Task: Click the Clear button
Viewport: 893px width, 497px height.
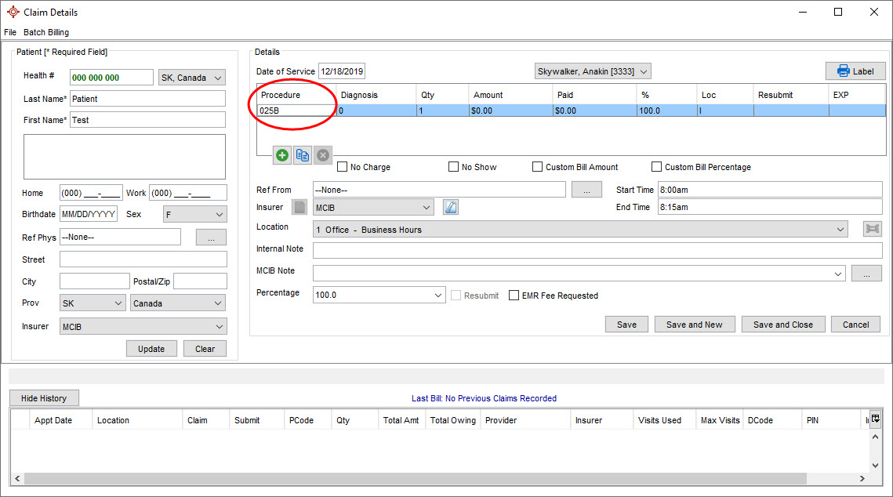Action: click(x=205, y=348)
